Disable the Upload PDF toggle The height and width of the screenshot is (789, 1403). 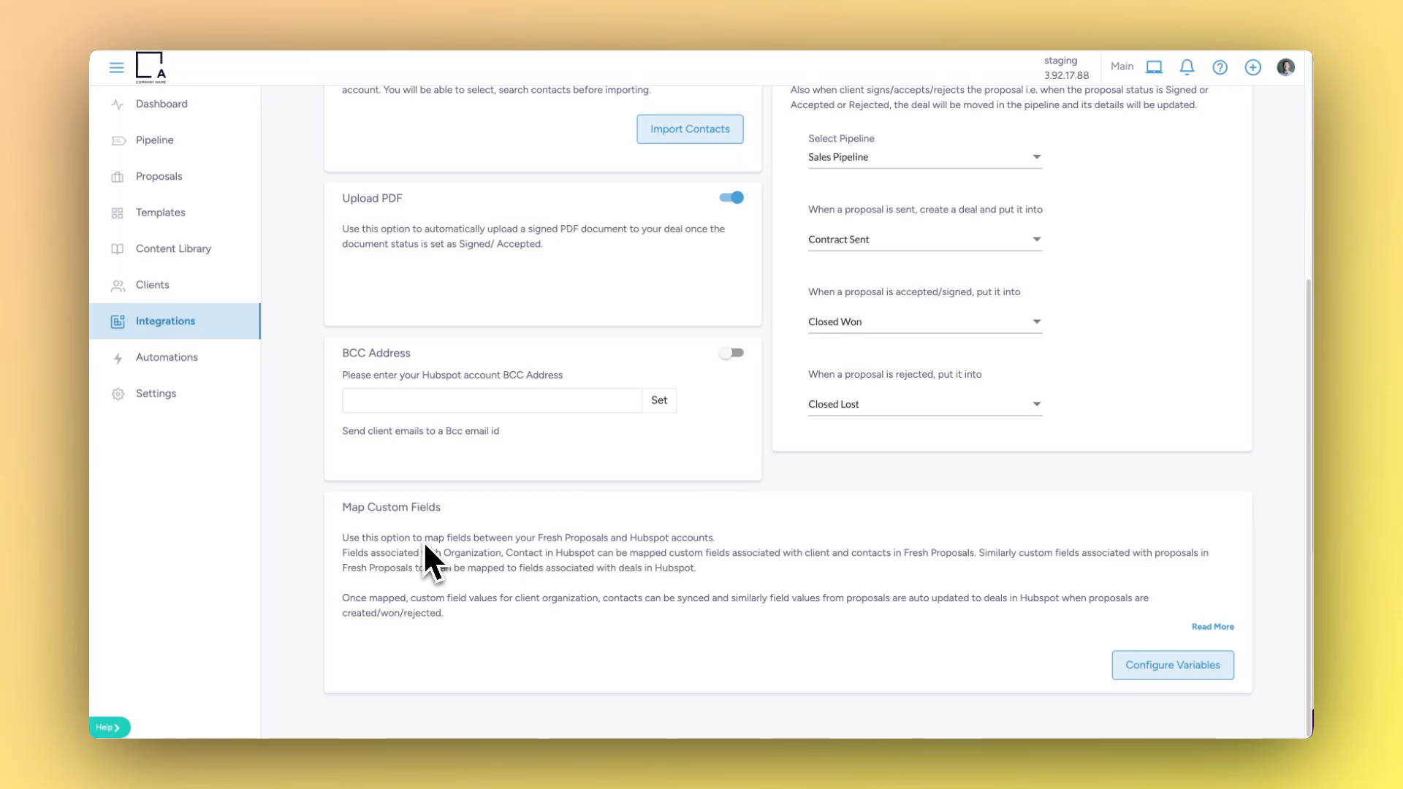click(x=731, y=198)
